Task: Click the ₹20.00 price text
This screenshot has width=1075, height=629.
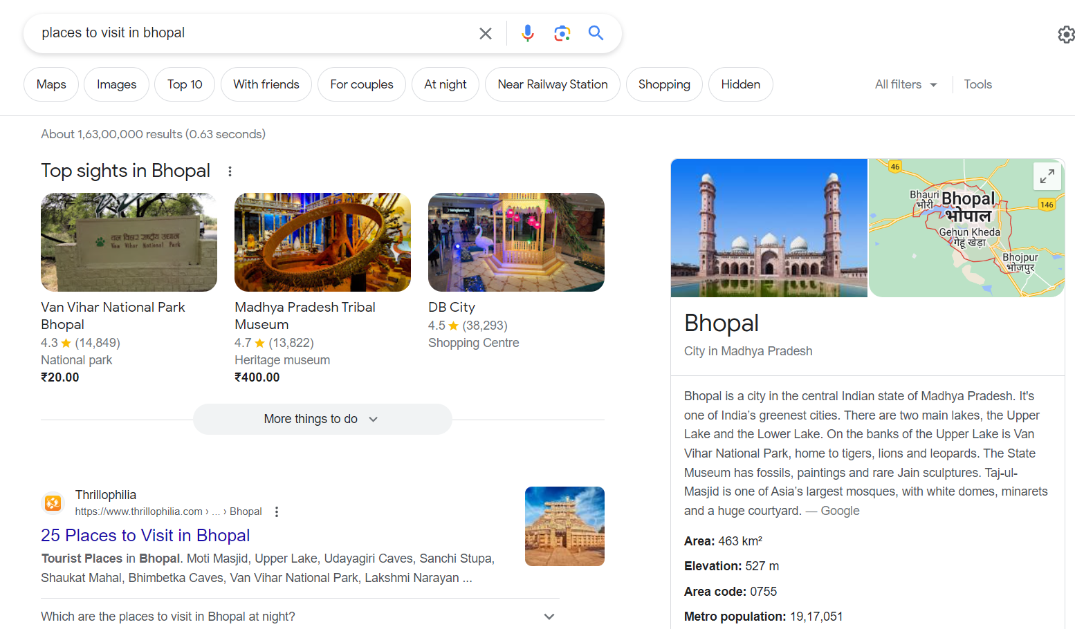Action: tap(60, 377)
